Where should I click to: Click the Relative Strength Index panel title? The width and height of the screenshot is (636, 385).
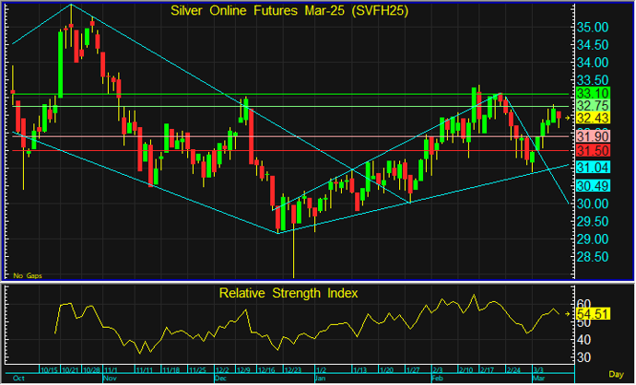[x=289, y=293]
